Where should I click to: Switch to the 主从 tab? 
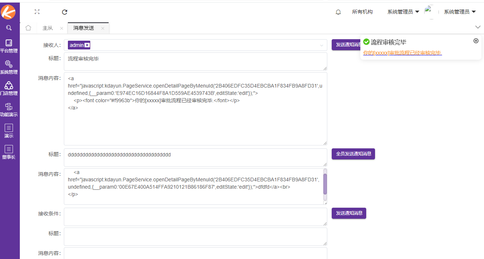point(48,28)
